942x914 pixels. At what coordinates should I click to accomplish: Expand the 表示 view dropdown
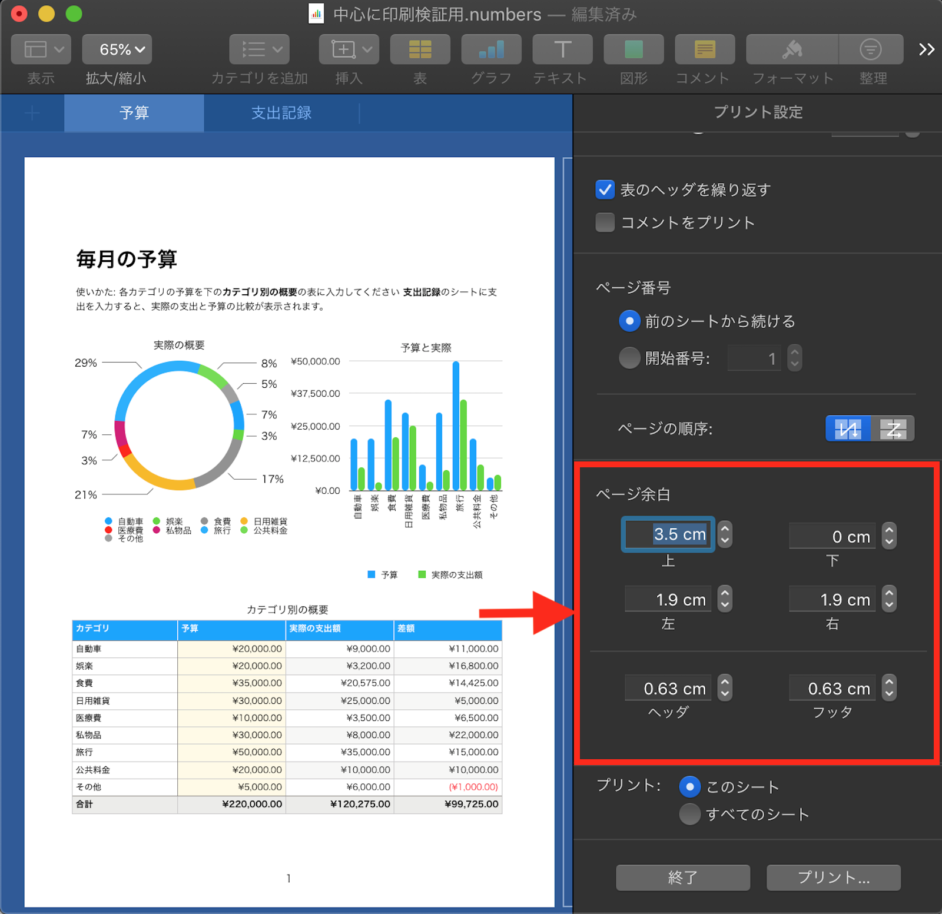tap(41, 49)
